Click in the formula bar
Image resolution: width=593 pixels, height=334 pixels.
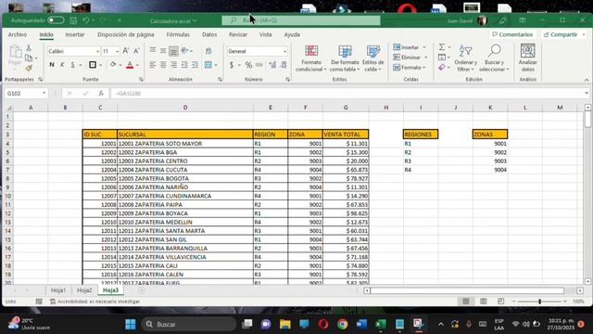point(347,93)
